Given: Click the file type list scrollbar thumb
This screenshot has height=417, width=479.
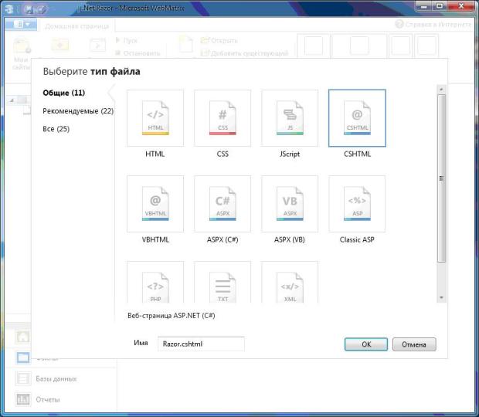Looking at the screenshot, I should point(441,178).
